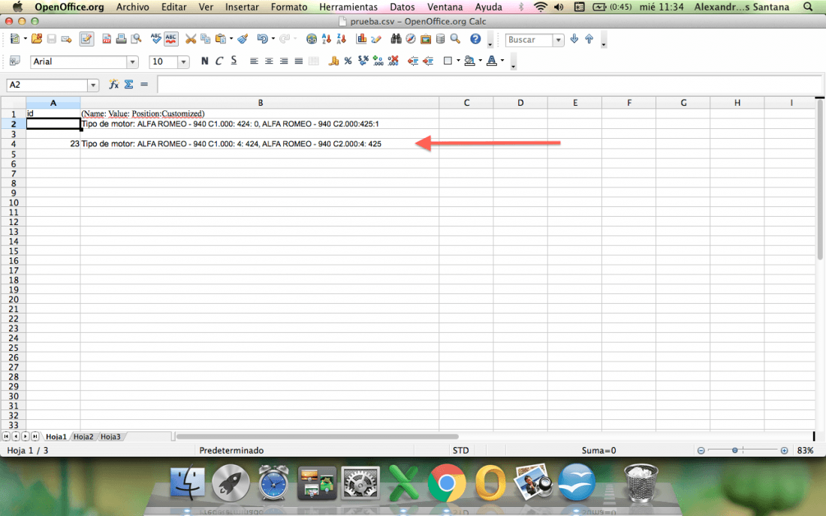Copy the selected cells
This screenshot has height=516, width=826.
pos(206,39)
